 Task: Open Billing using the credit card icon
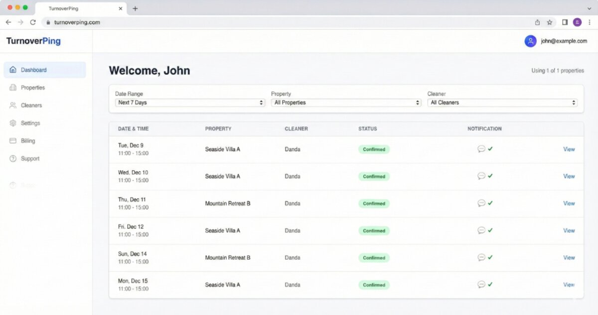coord(13,141)
